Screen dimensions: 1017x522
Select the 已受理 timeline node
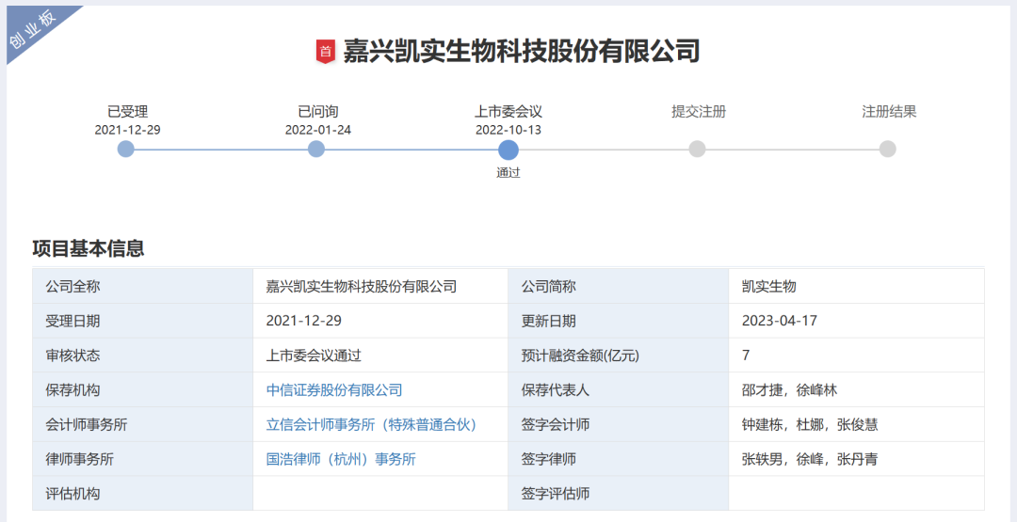(x=126, y=149)
